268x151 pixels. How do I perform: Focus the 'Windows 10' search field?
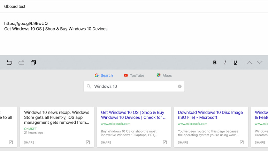(x=134, y=86)
